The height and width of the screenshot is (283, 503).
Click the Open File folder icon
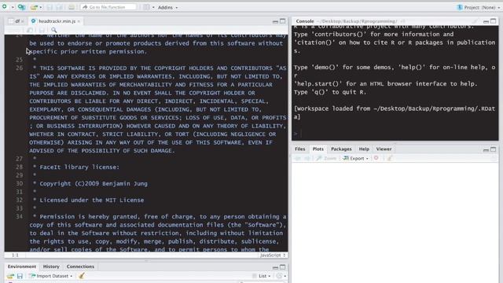click(34, 7)
